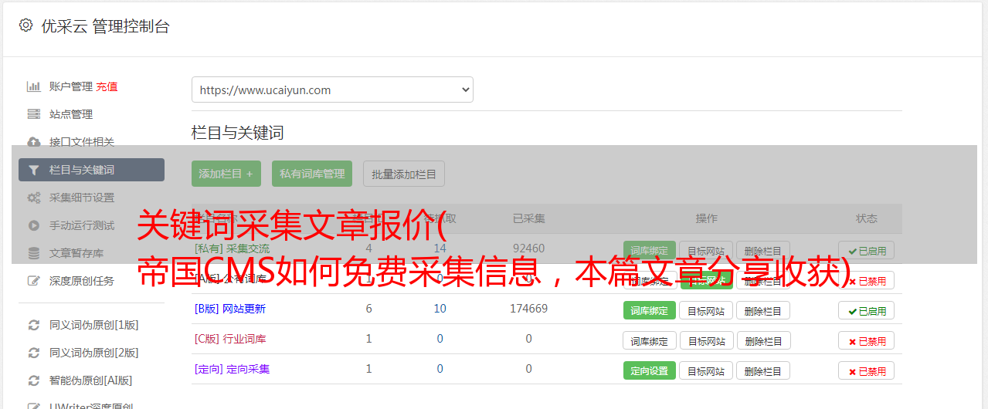The image size is (988, 409).
Task: Click the green 添加栏目 + button
Action: tap(226, 174)
